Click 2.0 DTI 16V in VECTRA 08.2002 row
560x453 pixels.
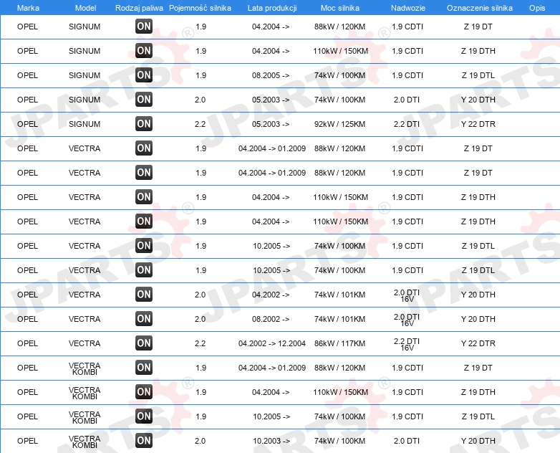pyautogui.click(x=407, y=320)
